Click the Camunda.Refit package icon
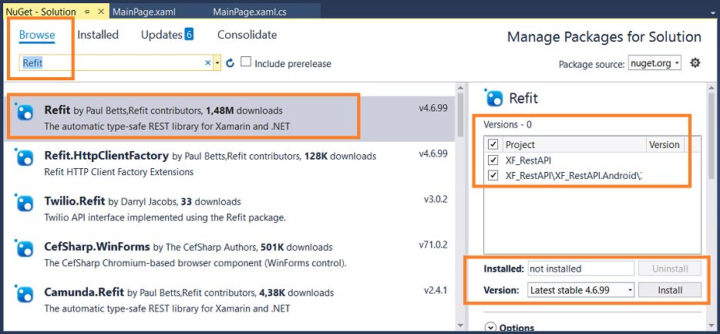This screenshot has width=720, height=334. point(25,294)
